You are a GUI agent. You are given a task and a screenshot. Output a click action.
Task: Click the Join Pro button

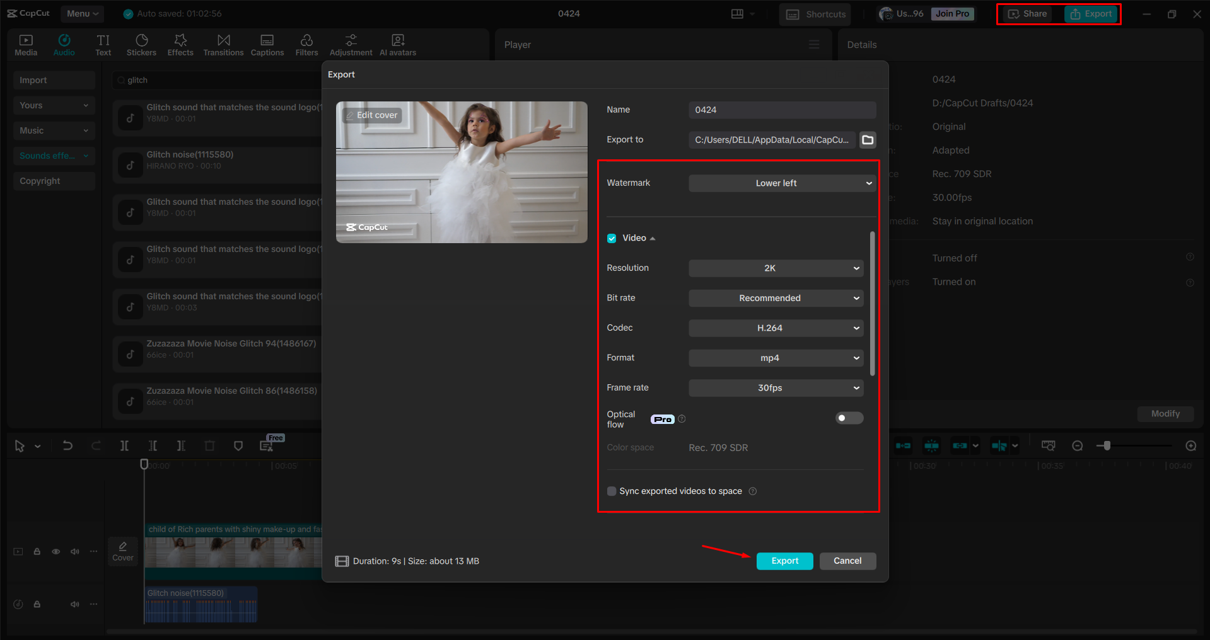tap(951, 13)
